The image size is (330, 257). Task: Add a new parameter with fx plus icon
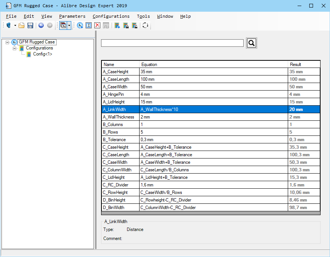tap(80, 26)
